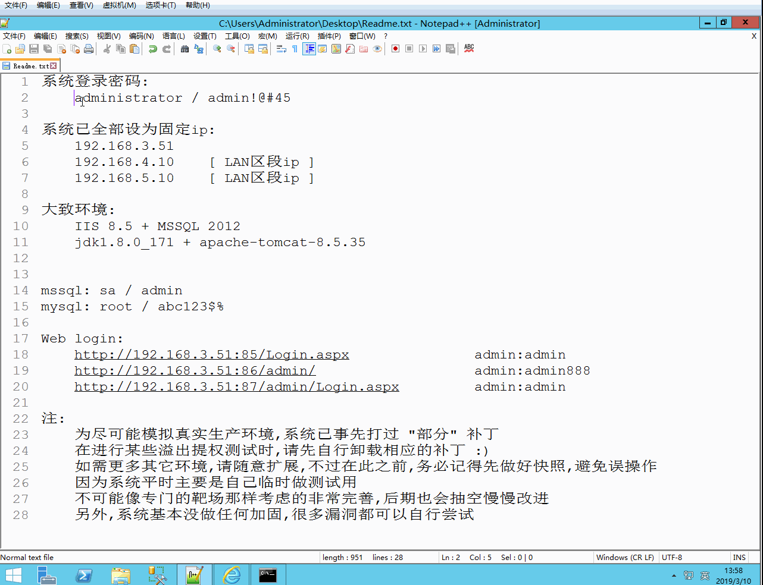763x585 pixels.
Task: Click the Synchronize horizontal scrolling icon
Action: (x=263, y=49)
